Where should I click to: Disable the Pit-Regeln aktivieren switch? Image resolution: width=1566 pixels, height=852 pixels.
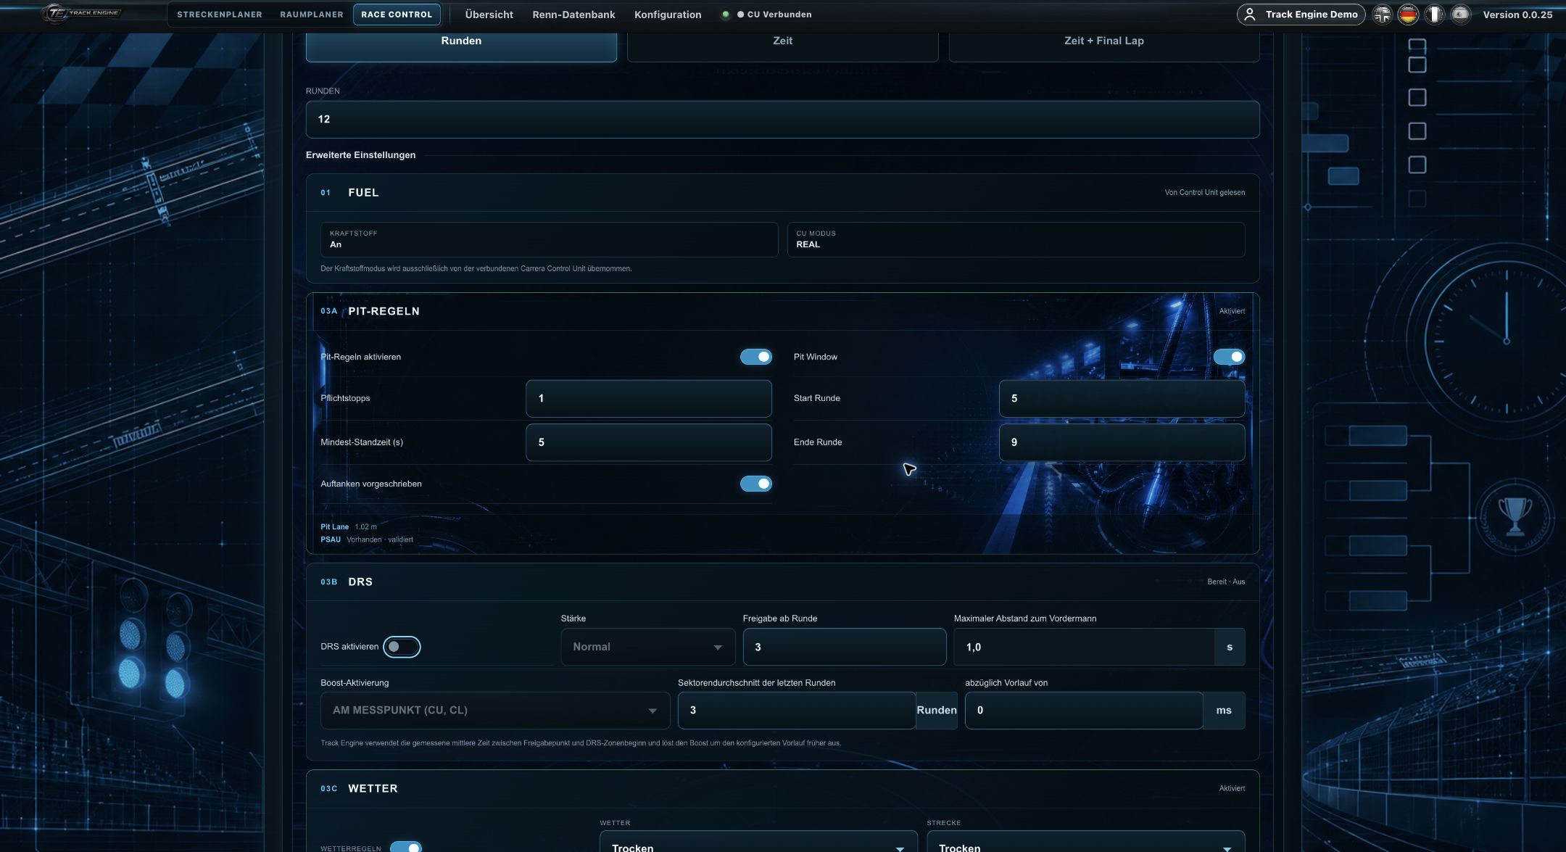click(x=755, y=357)
